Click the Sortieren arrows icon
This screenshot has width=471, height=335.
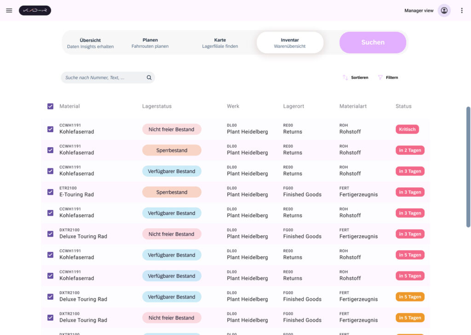pos(345,77)
